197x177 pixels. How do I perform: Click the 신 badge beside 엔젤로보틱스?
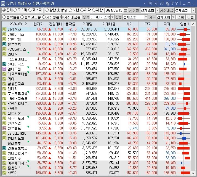4,148
